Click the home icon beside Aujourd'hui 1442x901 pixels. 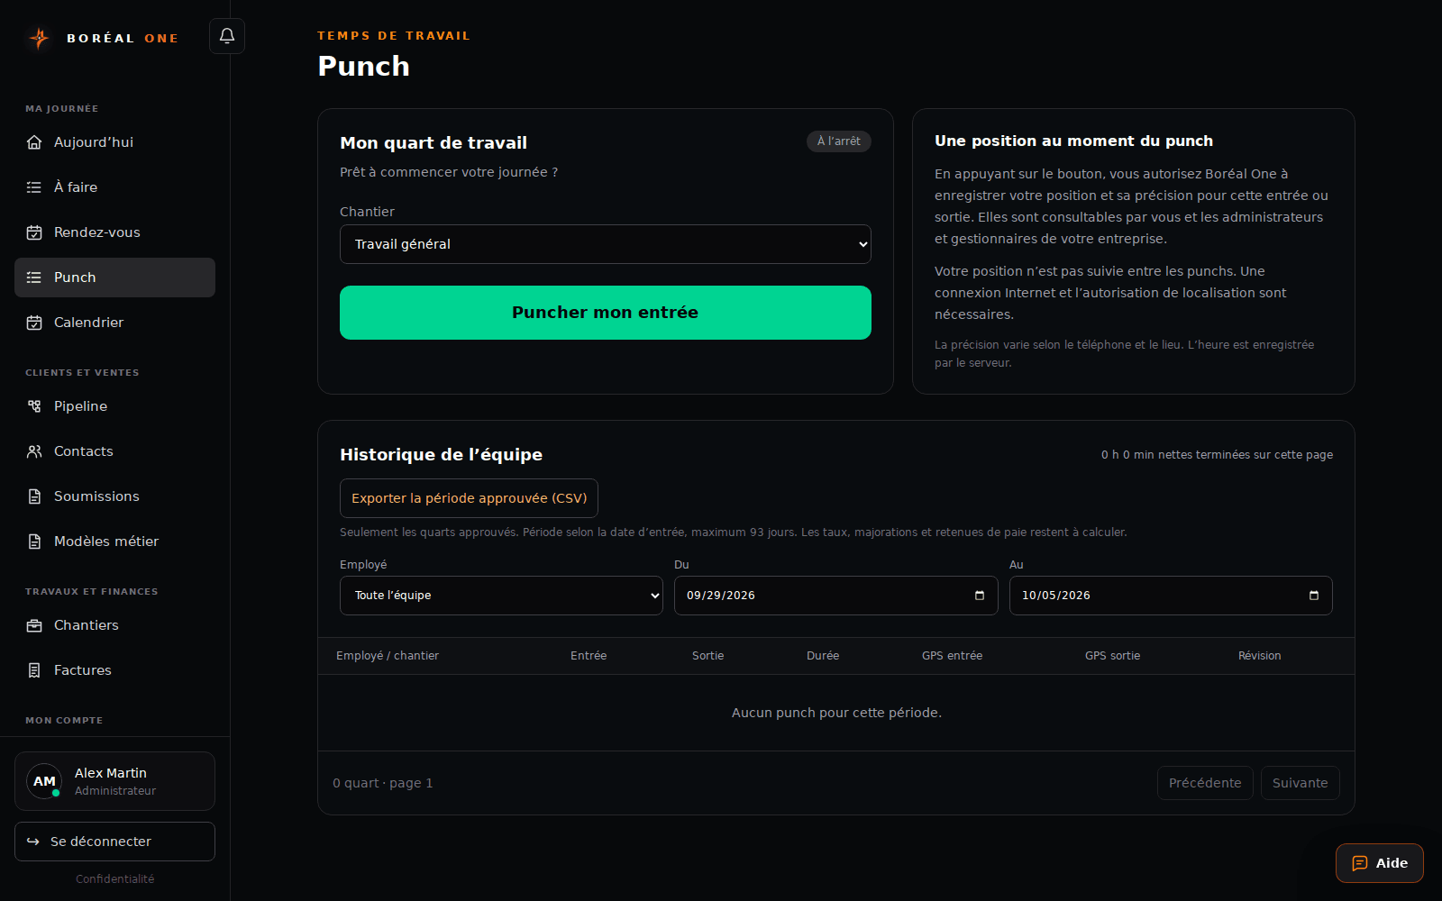(34, 142)
